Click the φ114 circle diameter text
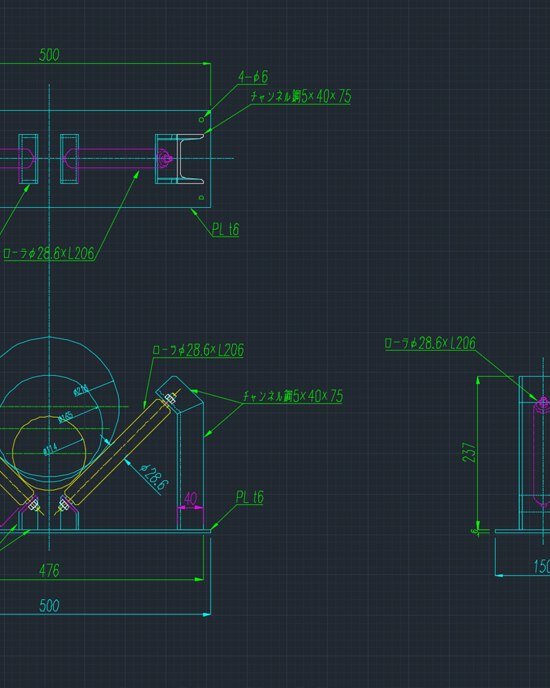This screenshot has width=550, height=688. click(50, 449)
